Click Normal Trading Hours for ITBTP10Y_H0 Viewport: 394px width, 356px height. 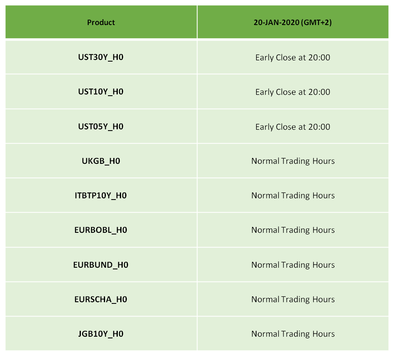[x=293, y=195]
